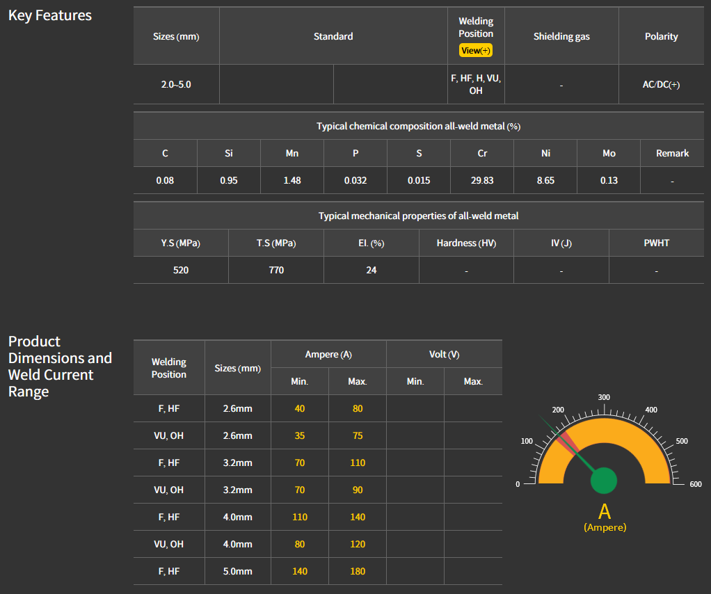The width and height of the screenshot is (711, 594).
Task: Click the 600 label at gauge's right end
Action: [695, 484]
